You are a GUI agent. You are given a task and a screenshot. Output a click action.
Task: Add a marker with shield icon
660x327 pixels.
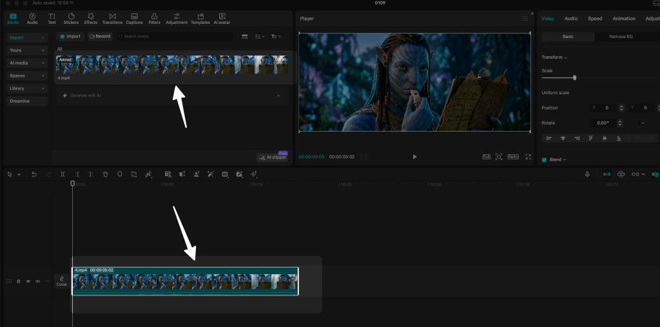coord(119,174)
